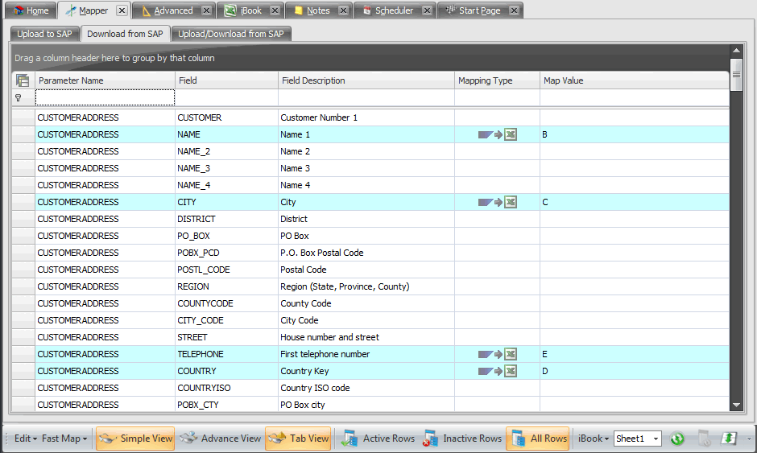Open the Fast Map dropdown
Image resolution: width=757 pixels, height=453 pixels.
(64, 439)
